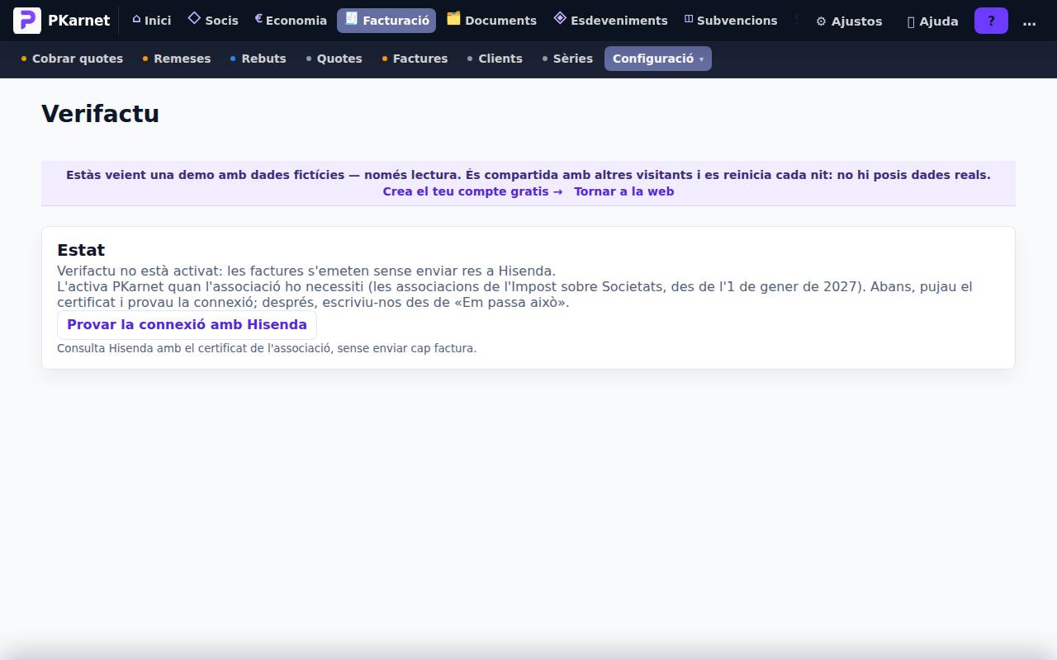Image resolution: width=1057 pixels, height=660 pixels.
Task: Go to the Inici home section
Action: coord(151,21)
